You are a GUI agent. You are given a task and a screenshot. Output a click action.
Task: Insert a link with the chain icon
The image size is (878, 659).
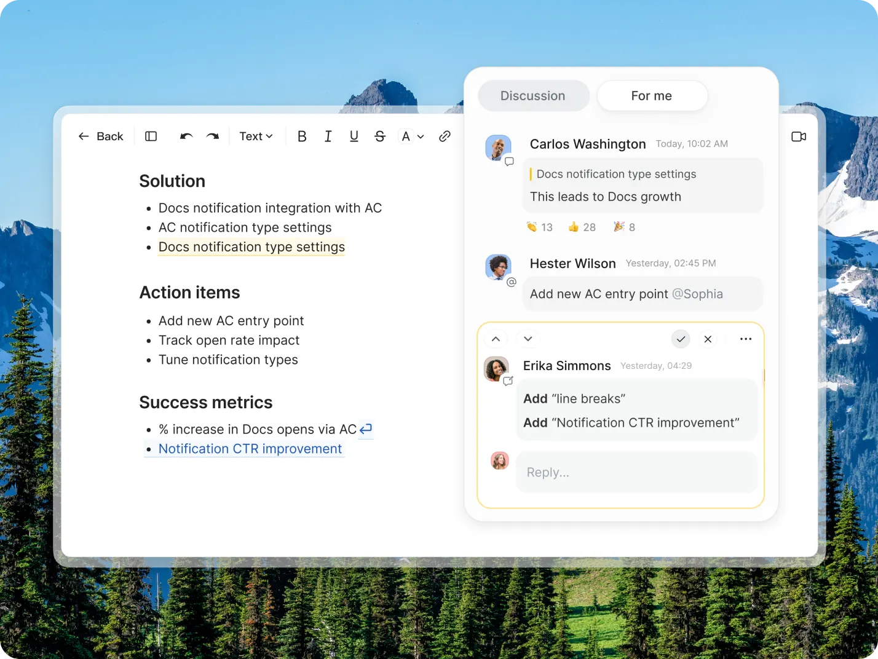(x=445, y=136)
